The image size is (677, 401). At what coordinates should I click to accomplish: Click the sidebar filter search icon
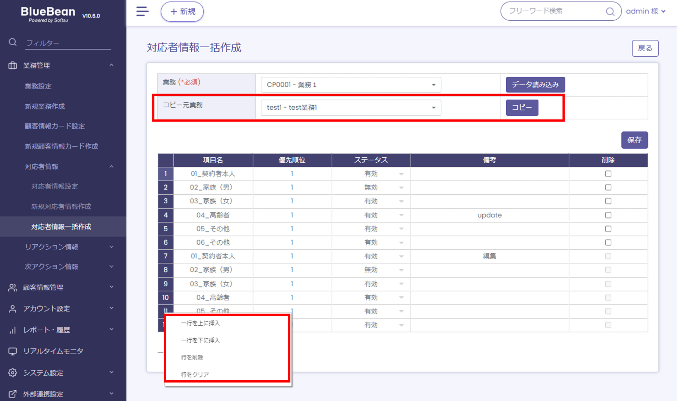pyautogui.click(x=12, y=42)
